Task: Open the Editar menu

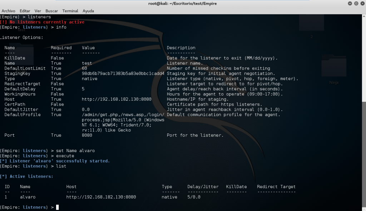Action: [25, 11]
